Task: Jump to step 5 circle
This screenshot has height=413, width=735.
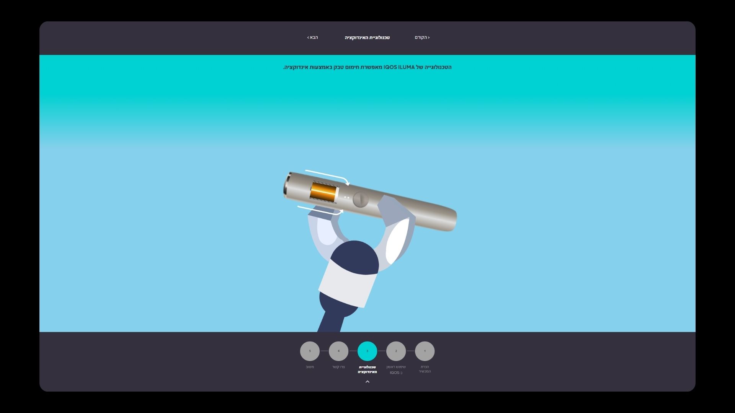Action: coord(310,351)
